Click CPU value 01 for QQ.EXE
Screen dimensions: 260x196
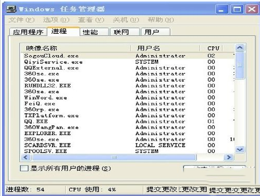click(x=211, y=121)
